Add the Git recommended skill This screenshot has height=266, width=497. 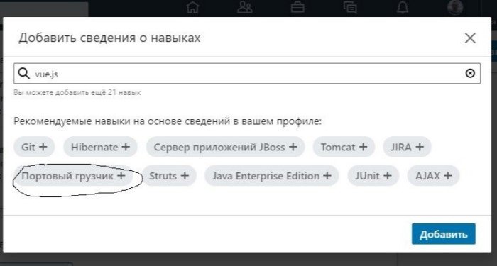(34, 147)
